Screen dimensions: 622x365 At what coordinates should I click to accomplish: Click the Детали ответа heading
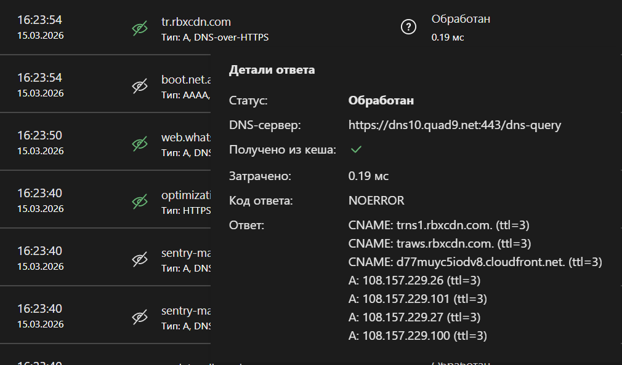(272, 70)
